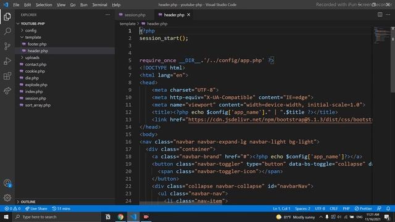Open the Edit menu
The width and height of the screenshot is (395, 222).
(x=27, y=5)
